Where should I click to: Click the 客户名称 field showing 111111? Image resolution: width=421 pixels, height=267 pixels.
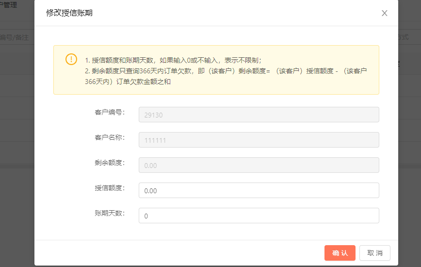259,140
